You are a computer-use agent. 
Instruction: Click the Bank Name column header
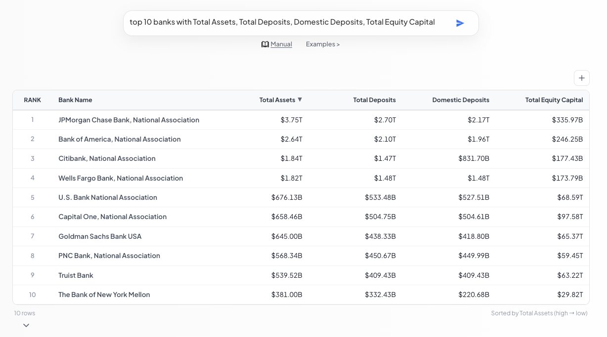click(x=75, y=100)
